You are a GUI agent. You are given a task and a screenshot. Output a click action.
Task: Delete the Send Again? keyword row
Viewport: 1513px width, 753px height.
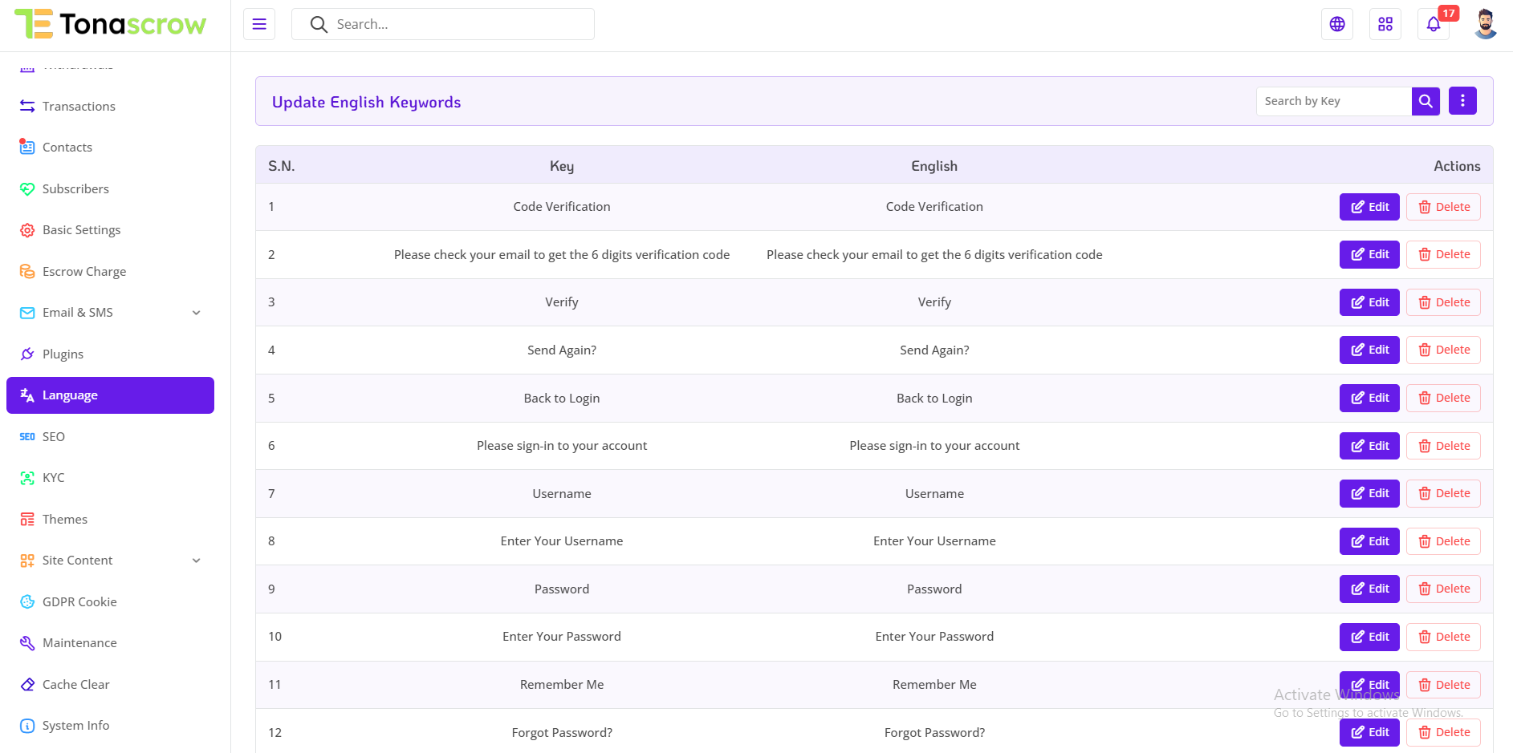[1442, 350]
